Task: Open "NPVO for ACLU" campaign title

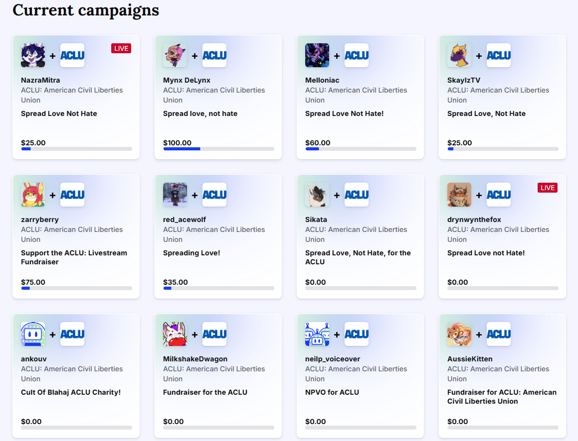Action: (332, 392)
